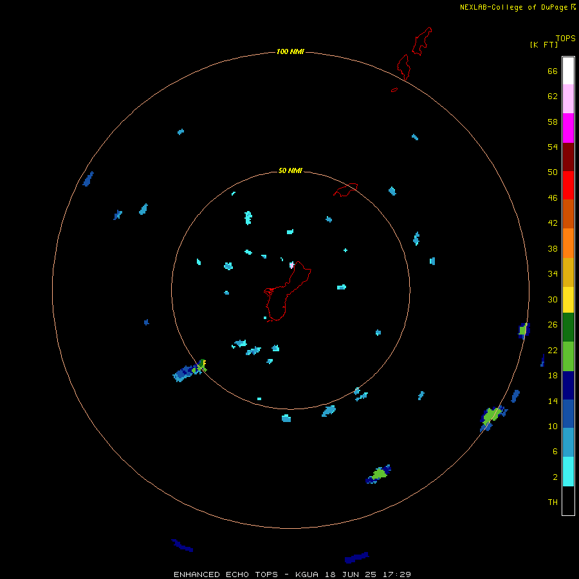
Task: Click the light pink 62 kft legend swatch
Action: click(568, 98)
